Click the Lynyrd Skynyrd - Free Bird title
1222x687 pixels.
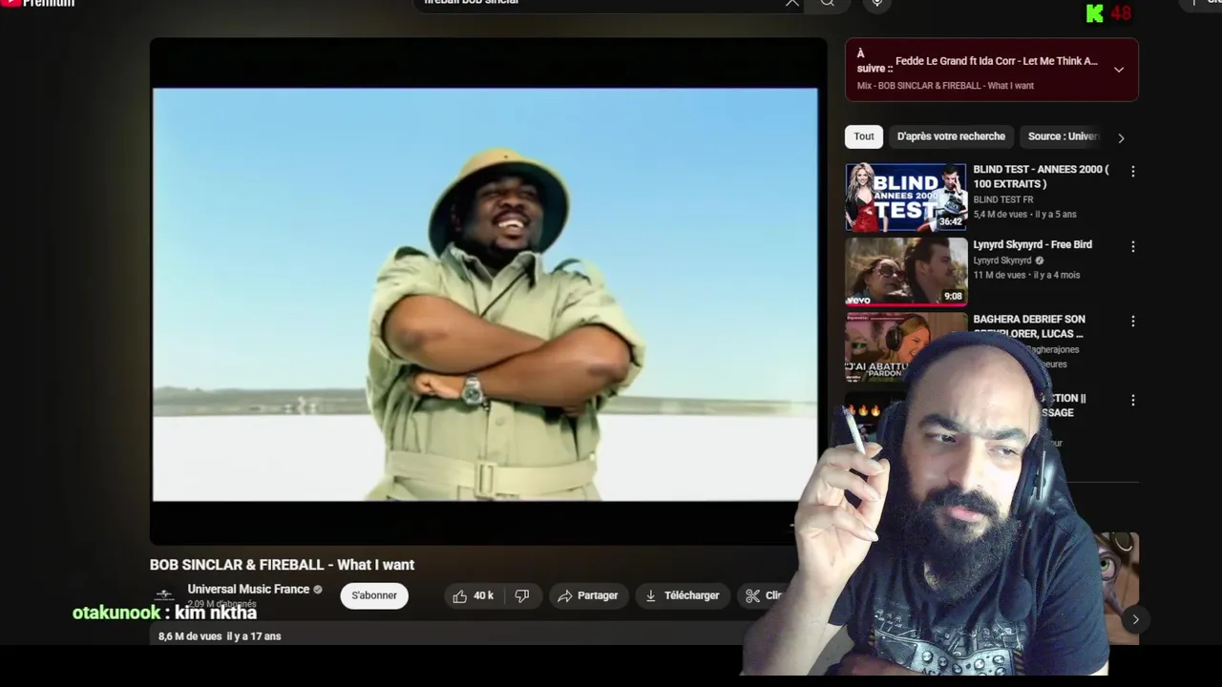(x=1032, y=244)
